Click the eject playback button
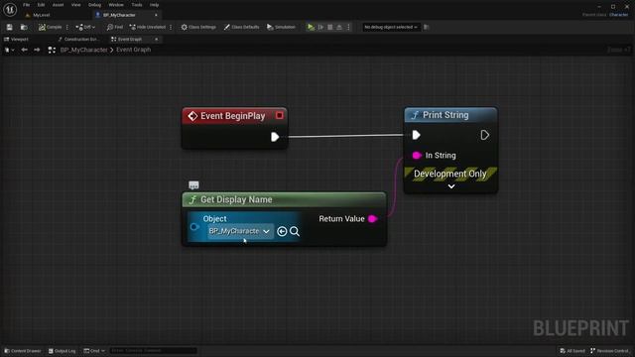The image size is (635, 357). pos(339,27)
